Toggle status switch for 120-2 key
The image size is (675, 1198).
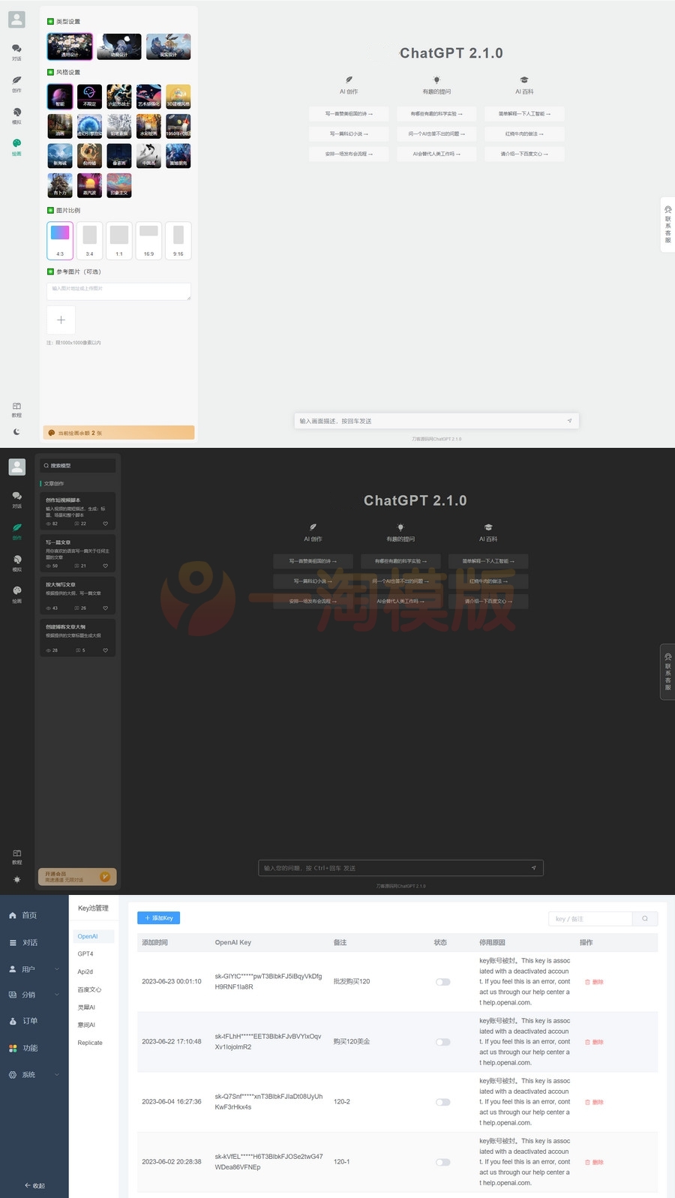(x=443, y=1102)
